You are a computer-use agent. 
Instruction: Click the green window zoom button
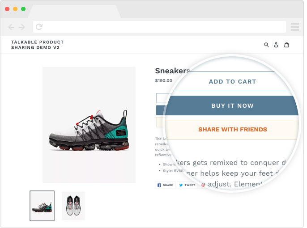[x=23, y=9]
